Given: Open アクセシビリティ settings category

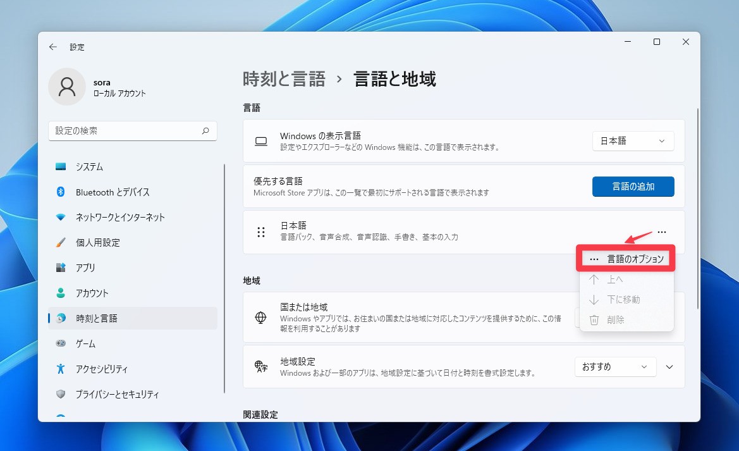Looking at the screenshot, I should click(x=132, y=369).
